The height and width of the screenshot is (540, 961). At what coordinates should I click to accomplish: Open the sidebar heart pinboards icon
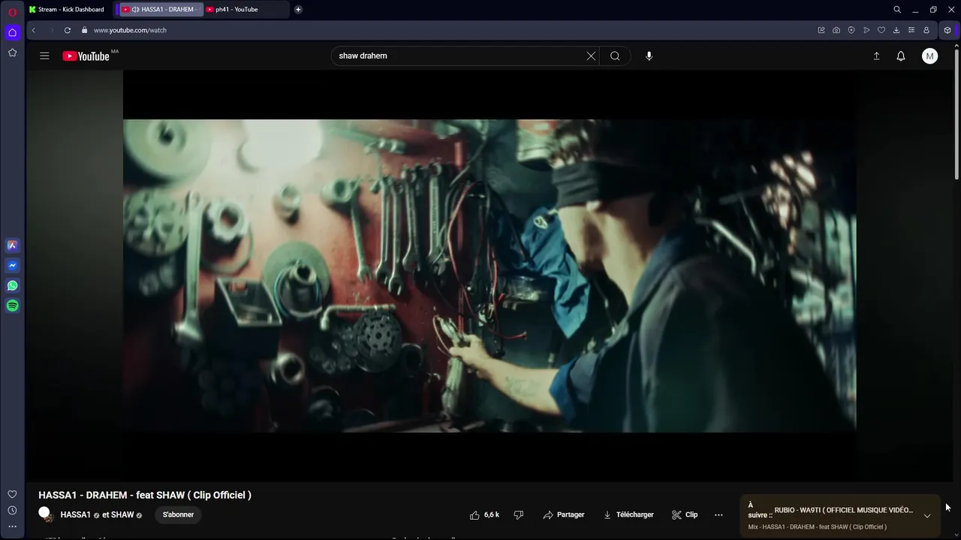[x=12, y=494]
